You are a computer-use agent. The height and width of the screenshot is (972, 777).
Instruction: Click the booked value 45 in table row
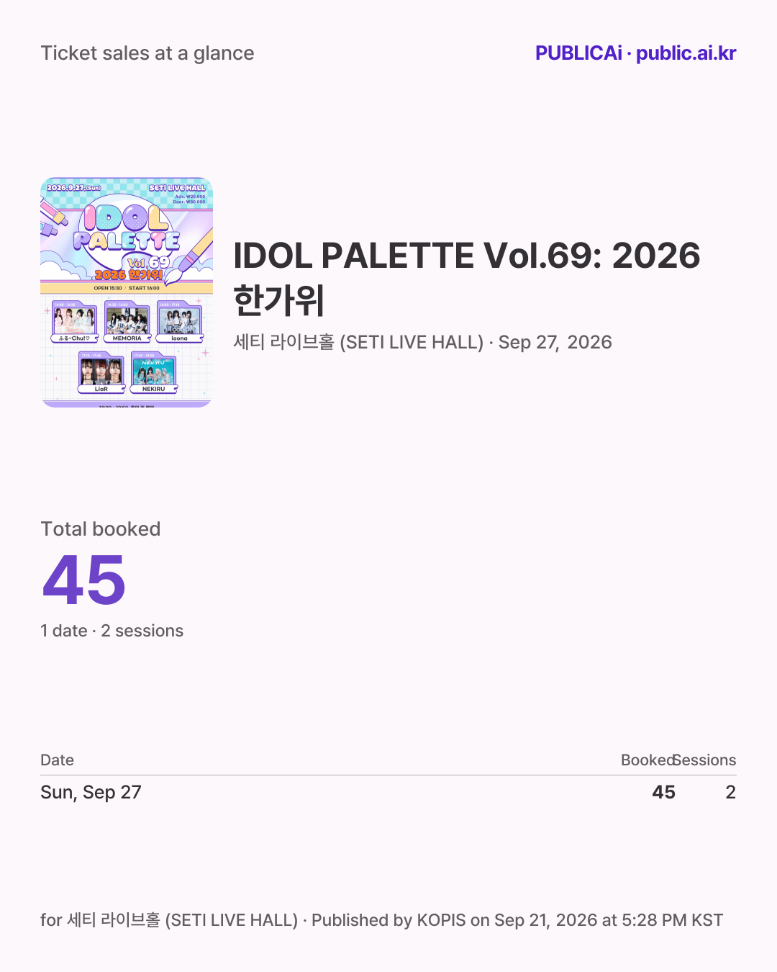click(x=664, y=792)
